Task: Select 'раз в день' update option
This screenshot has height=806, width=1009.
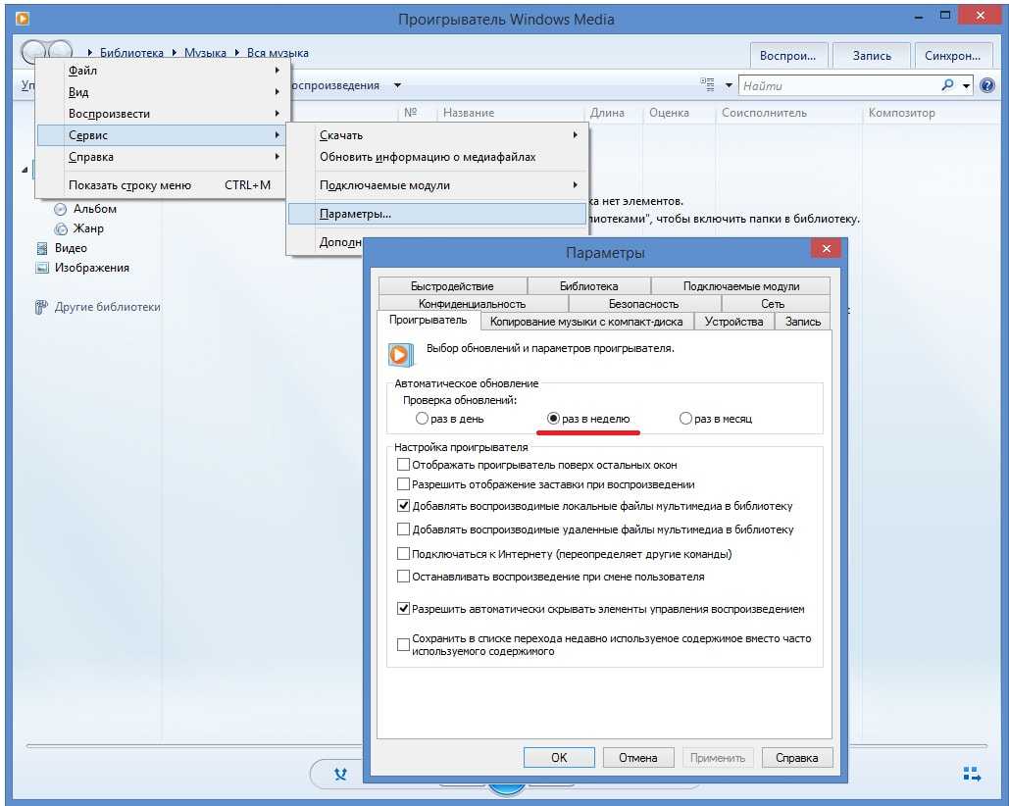Action: 423,419
